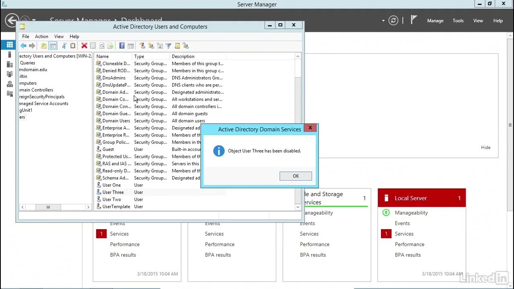Click the blue Back arrow in ADUC toolbar

[x=23, y=46]
